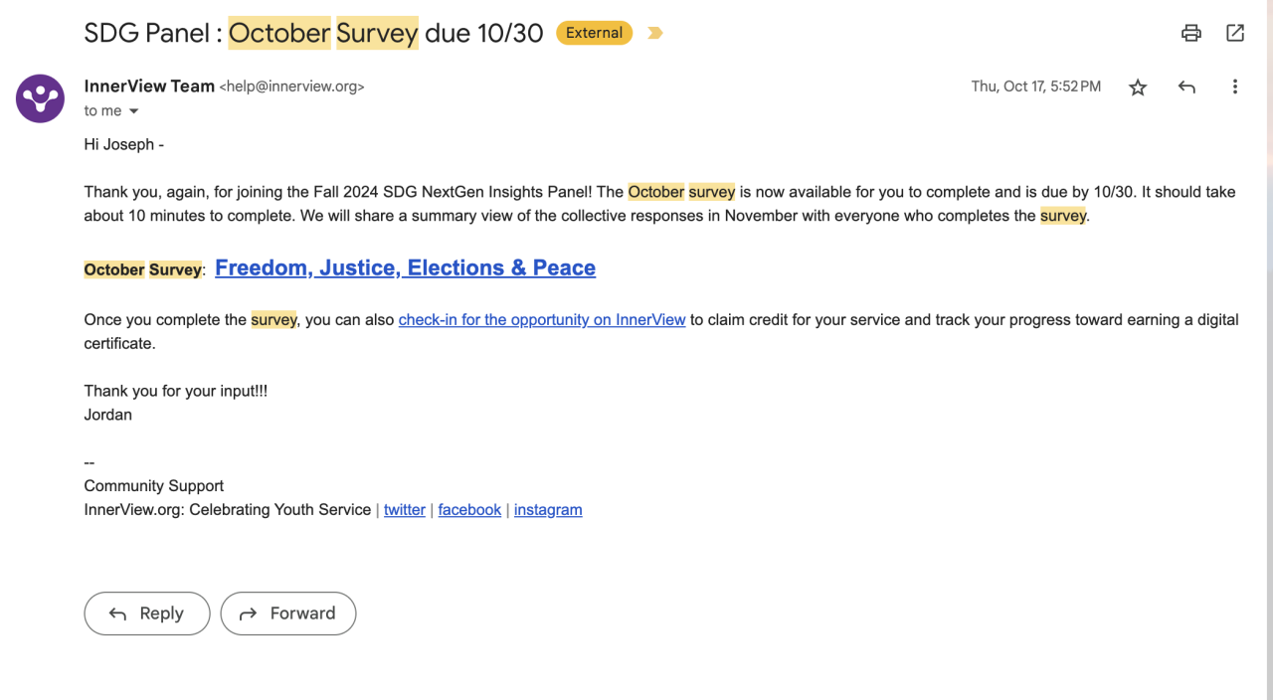Viewport: 1273px width, 700px height.
Task: Click the reply arrow icon in the header
Action: point(1186,87)
